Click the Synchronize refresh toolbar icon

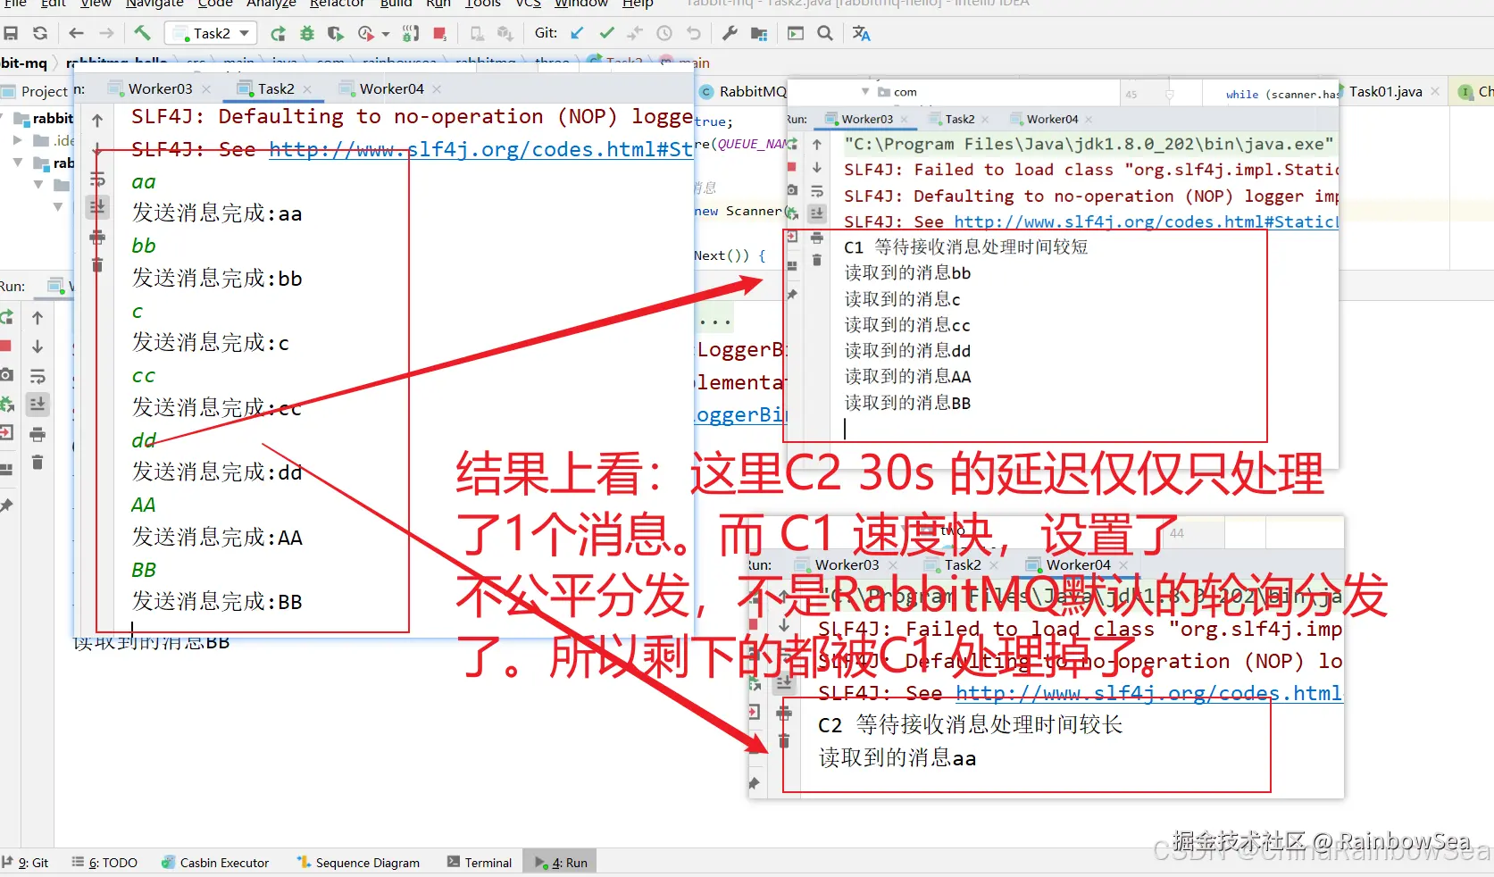point(40,34)
